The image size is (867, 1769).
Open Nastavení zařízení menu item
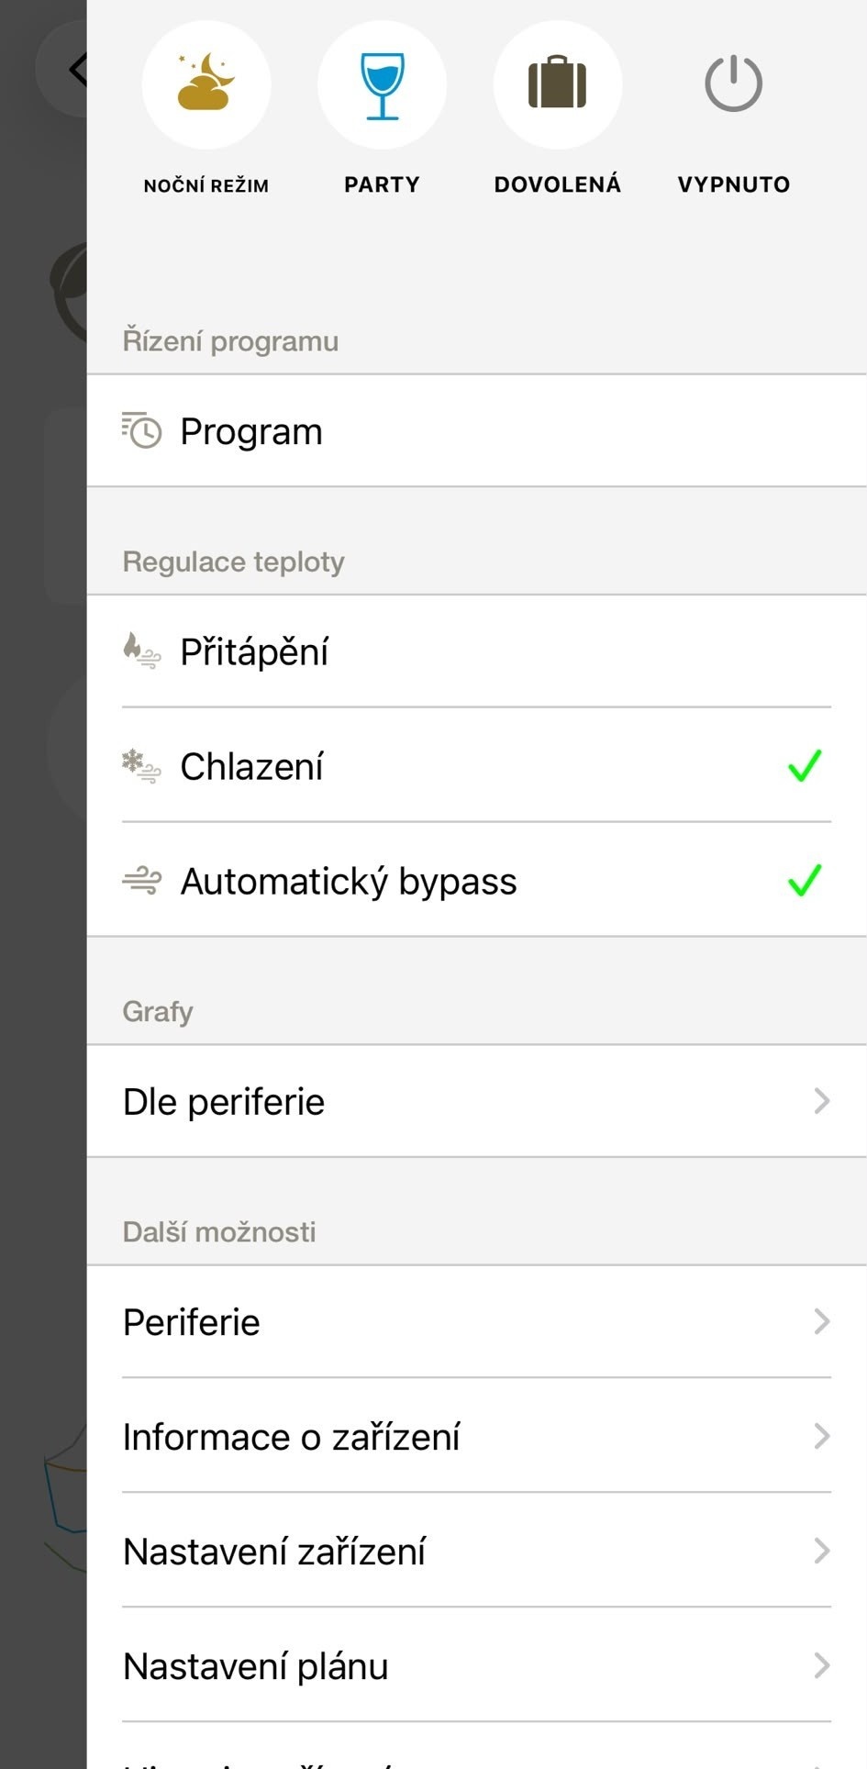pyautogui.click(x=477, y=1551)
